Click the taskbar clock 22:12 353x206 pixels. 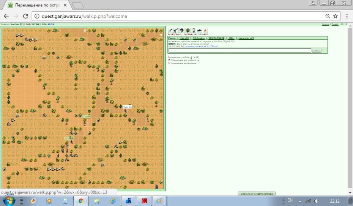tap(335, 201)
